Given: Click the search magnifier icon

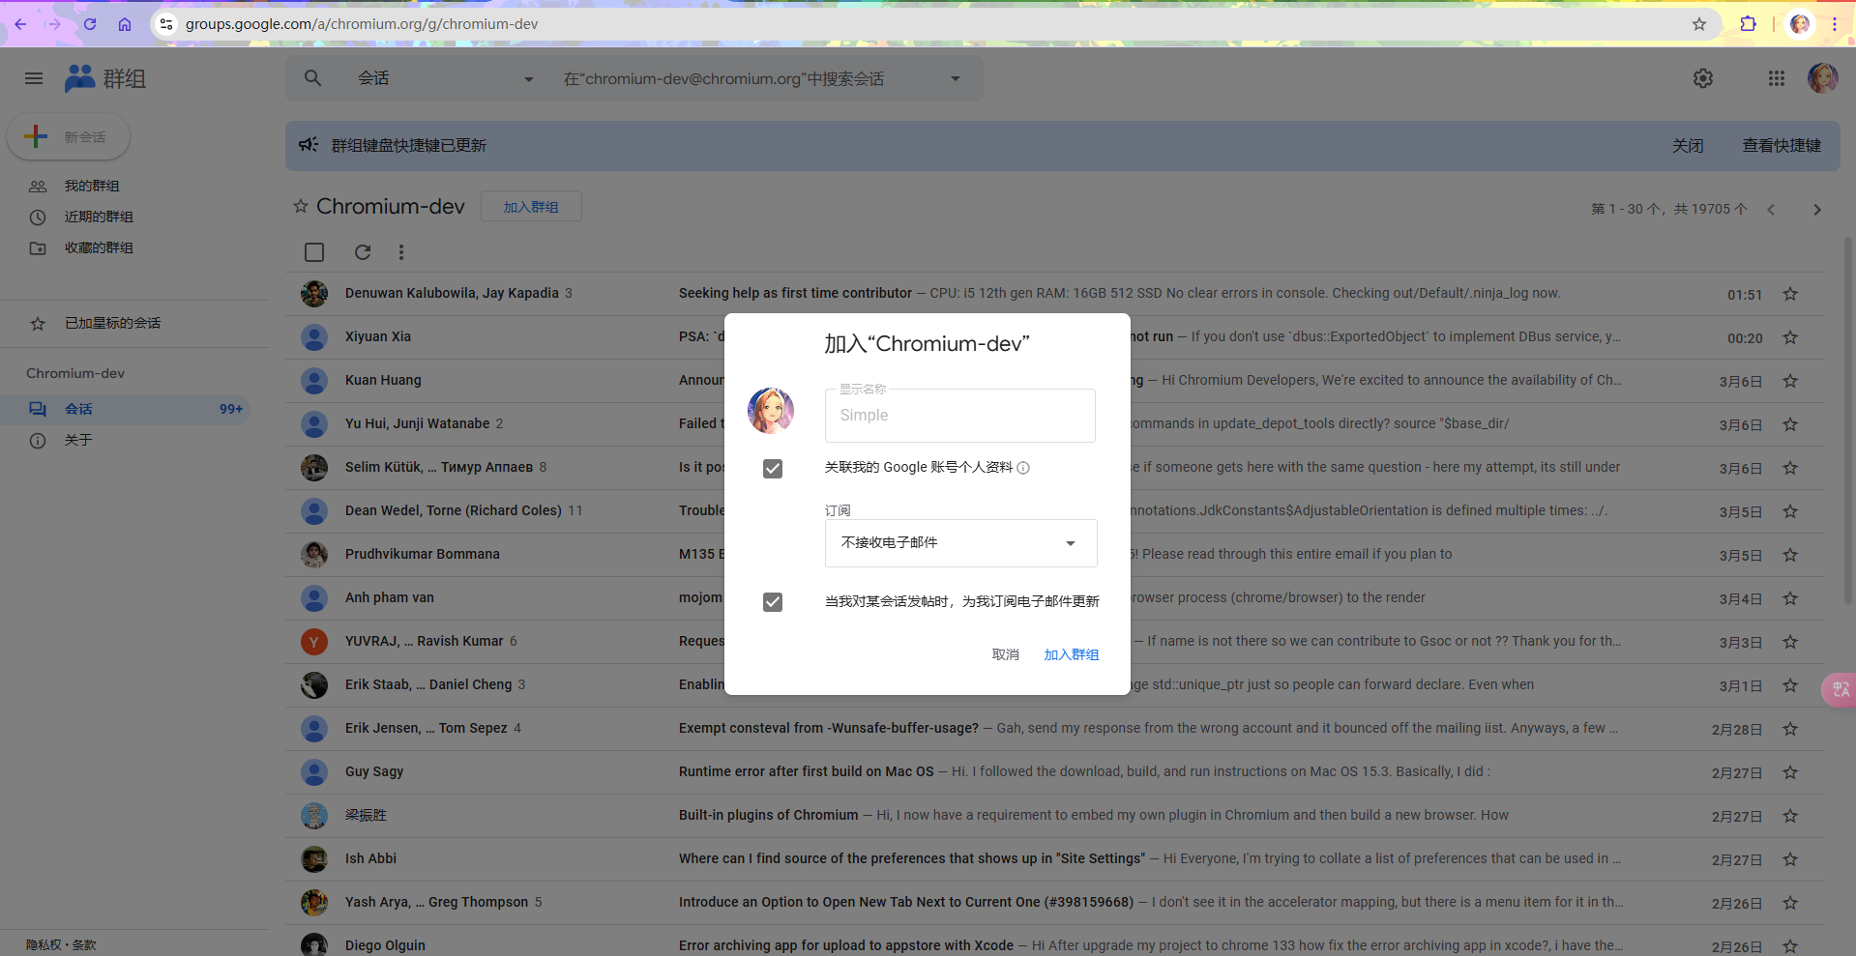Looking at the screenshot, I should pyautogui.click(x=312, y=78).
